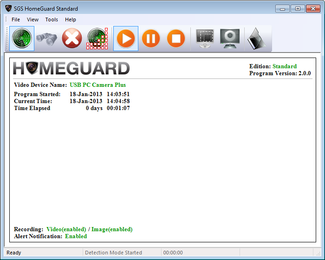Open the Tools menu
This screenshot has height=260, width=325.
click(52, 19)
